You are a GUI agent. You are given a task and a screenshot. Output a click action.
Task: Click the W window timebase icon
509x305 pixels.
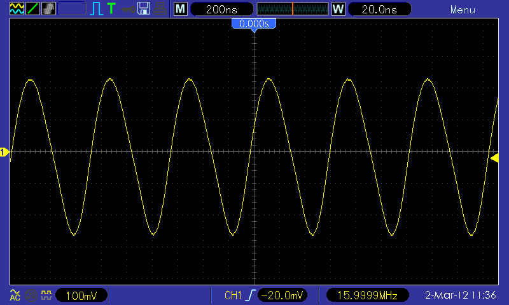click(338, 9)
